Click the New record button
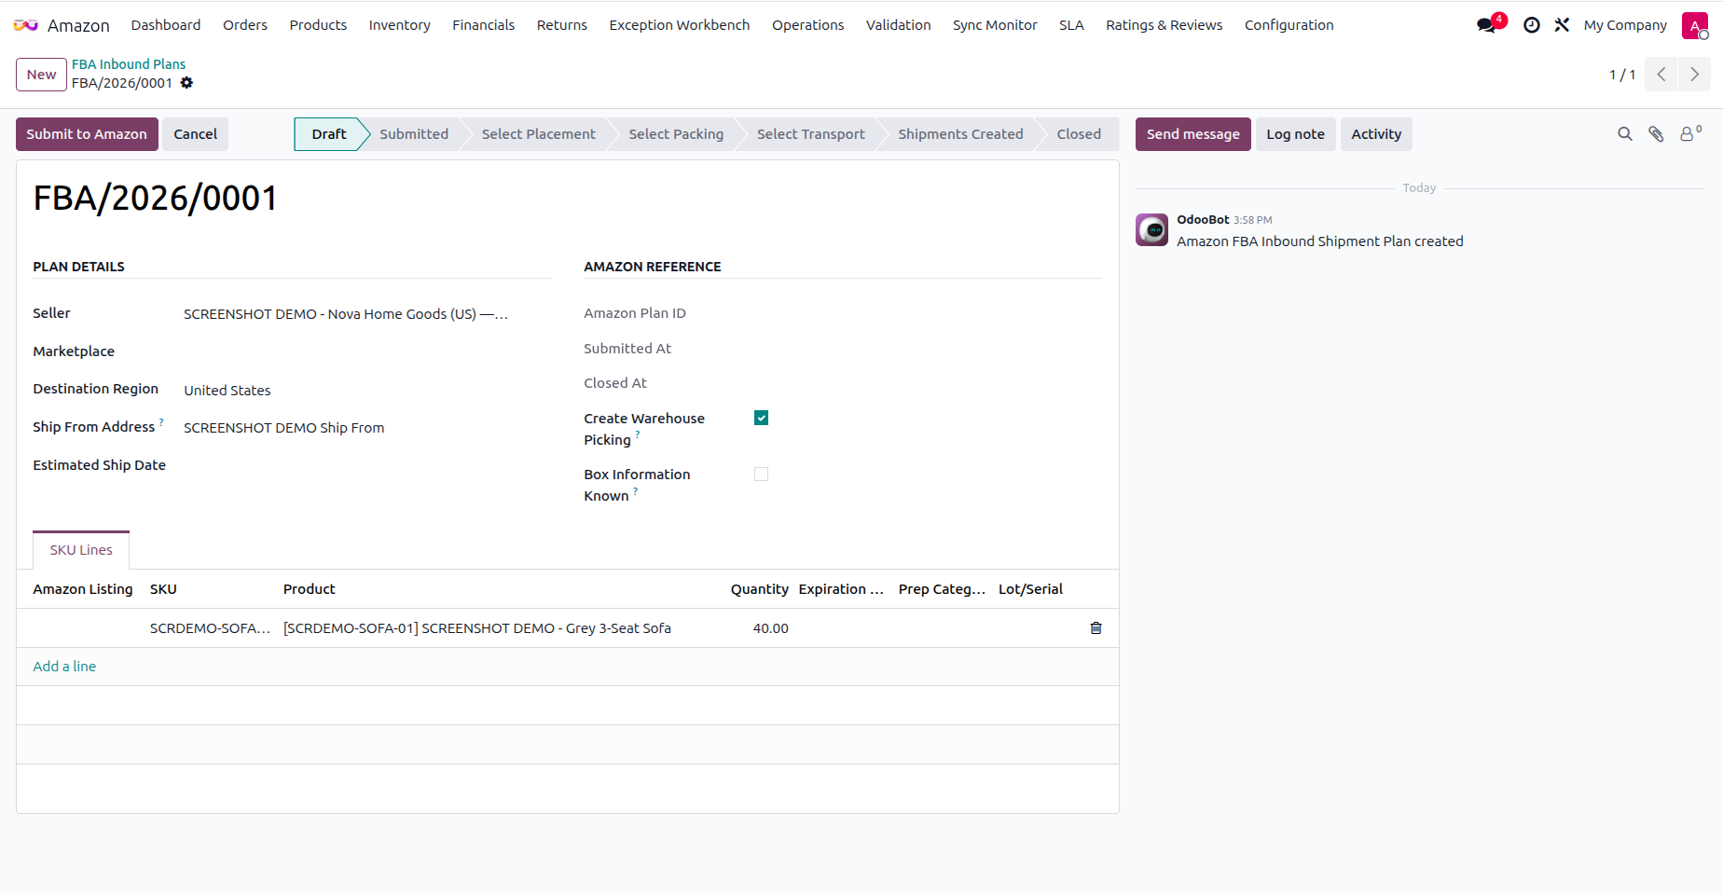Screen dimensions: 1723x895 pos(41,75)
